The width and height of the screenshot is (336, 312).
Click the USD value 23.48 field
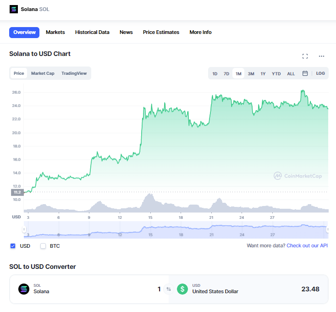(310, 289)
